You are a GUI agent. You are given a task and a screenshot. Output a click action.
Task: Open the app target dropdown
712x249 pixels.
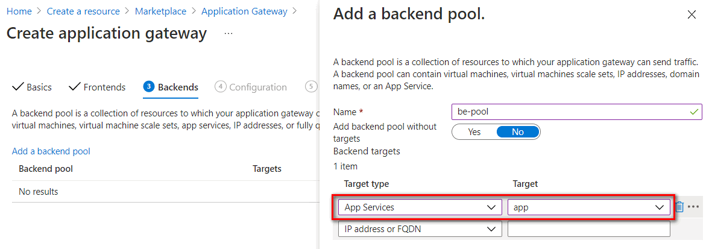pyautogui.click(x=589, y=207)
